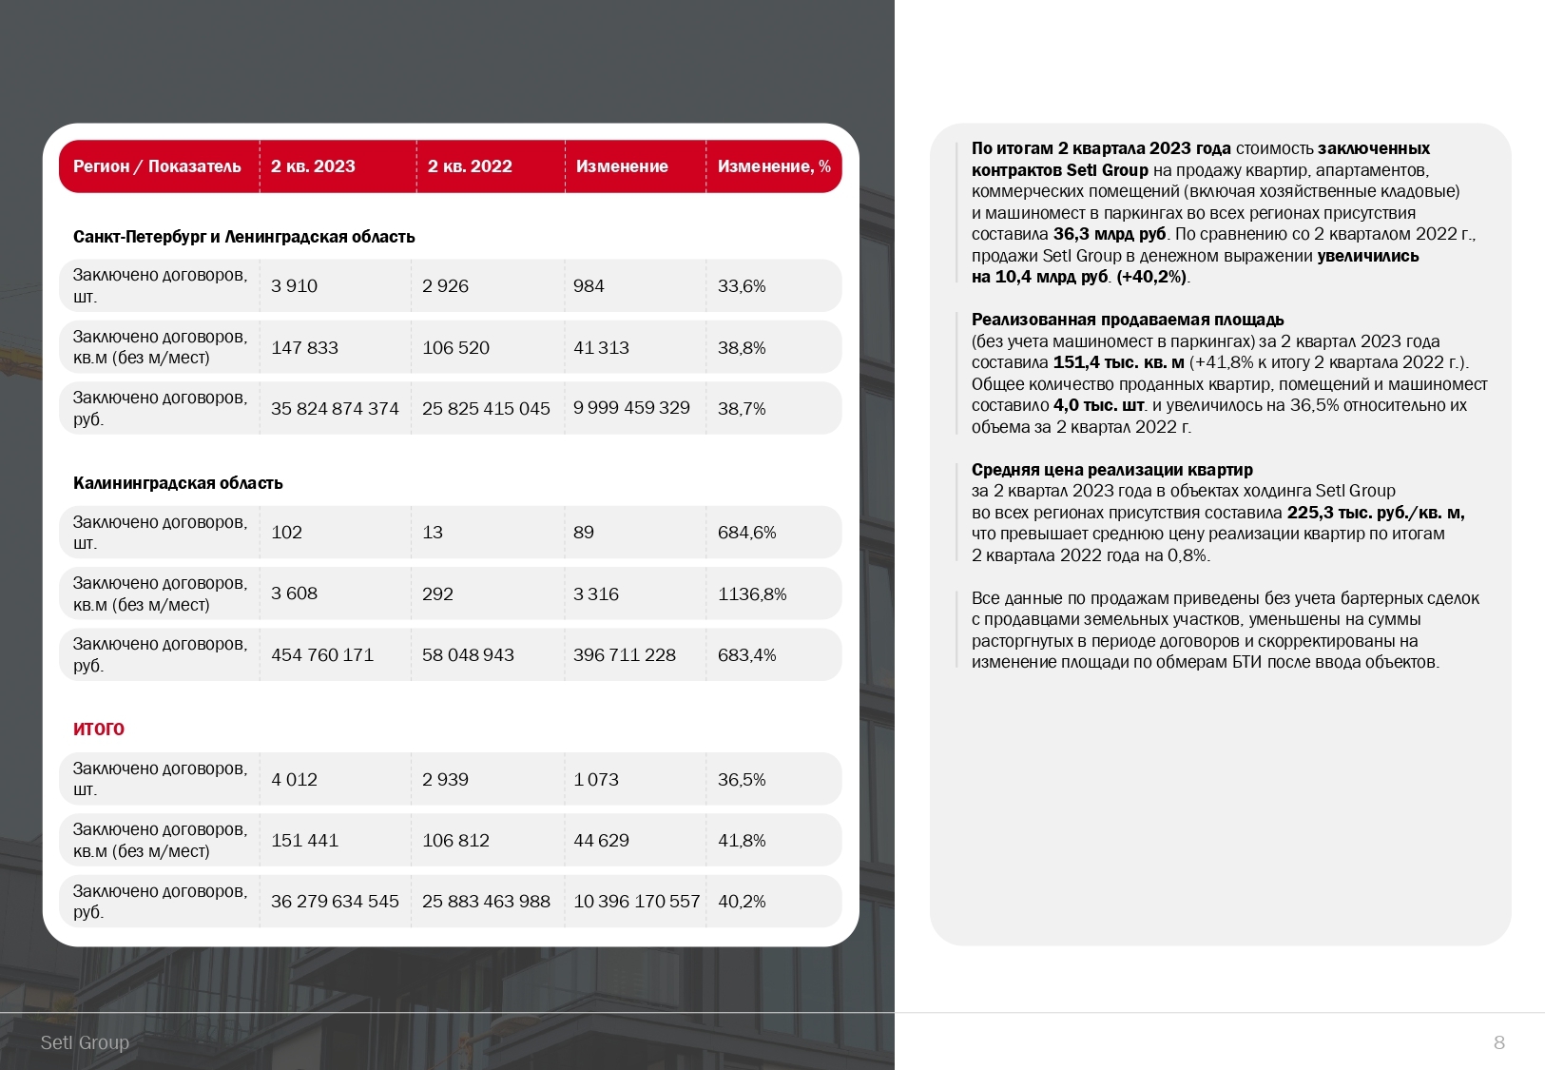Select the 'Санкт-Петербург и Ленинградская область' heading
1545x1070 pixels.
click(243, 237)
